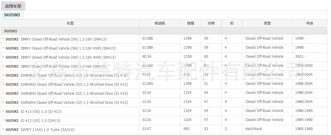331x135 pixels.
Task: Click the 970 displacement value
Action: pyautogui.click(x=186, y=75)
